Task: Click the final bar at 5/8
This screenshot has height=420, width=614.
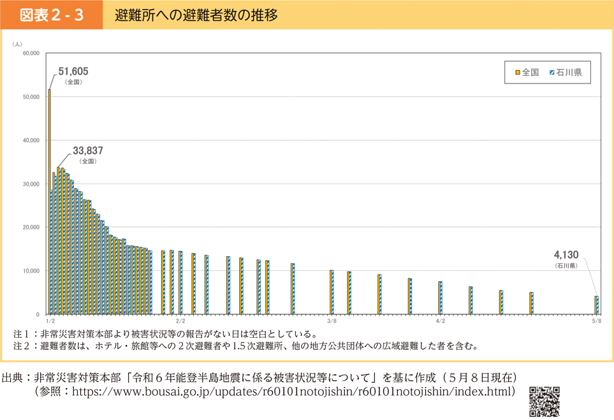Action: (597, 305)
